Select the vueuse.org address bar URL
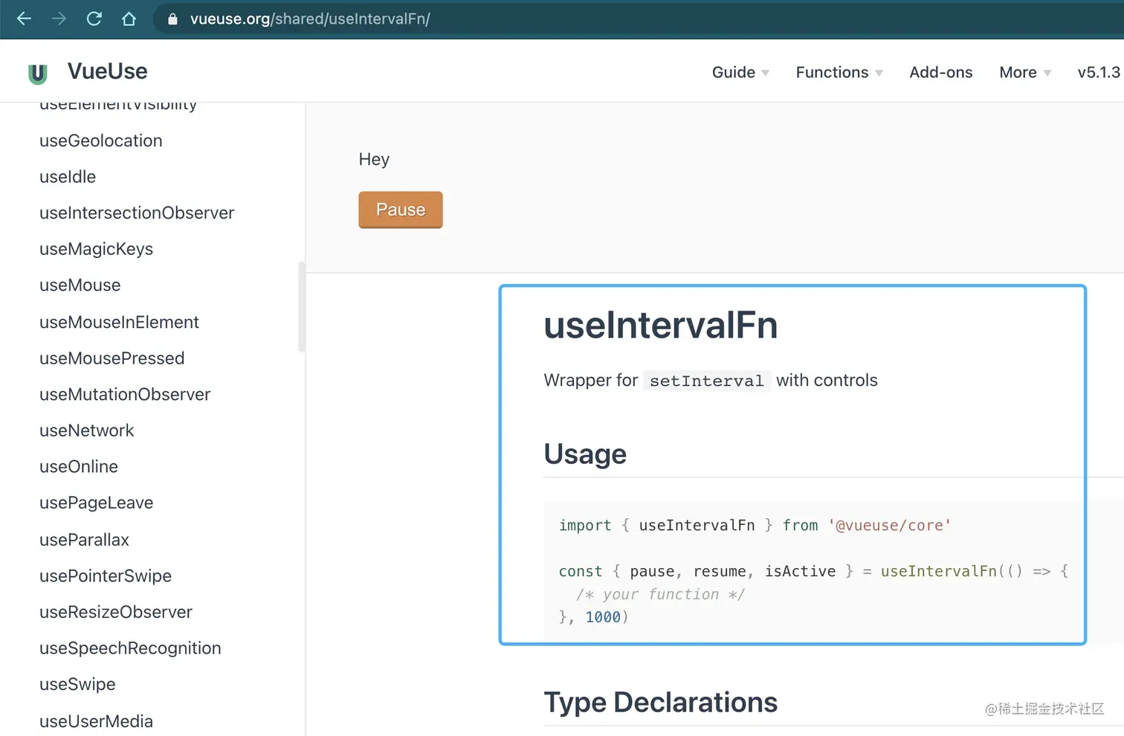Screen dimensions: 1124x736 tap(310, 19)
